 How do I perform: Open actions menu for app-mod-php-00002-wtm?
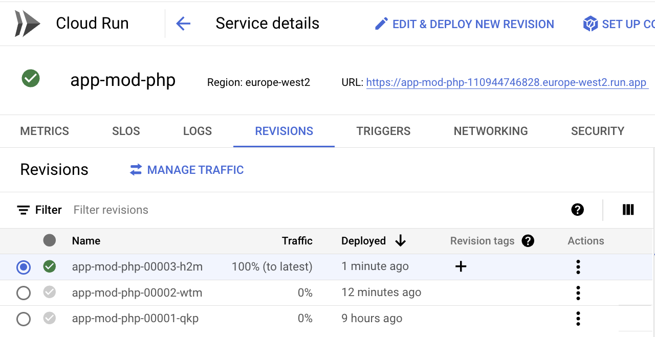point(578,293)
